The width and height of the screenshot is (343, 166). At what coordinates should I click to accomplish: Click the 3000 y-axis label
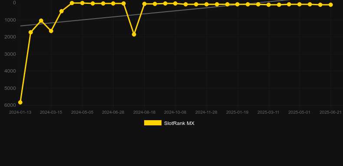pyautogui.click(x=10, y=54)
